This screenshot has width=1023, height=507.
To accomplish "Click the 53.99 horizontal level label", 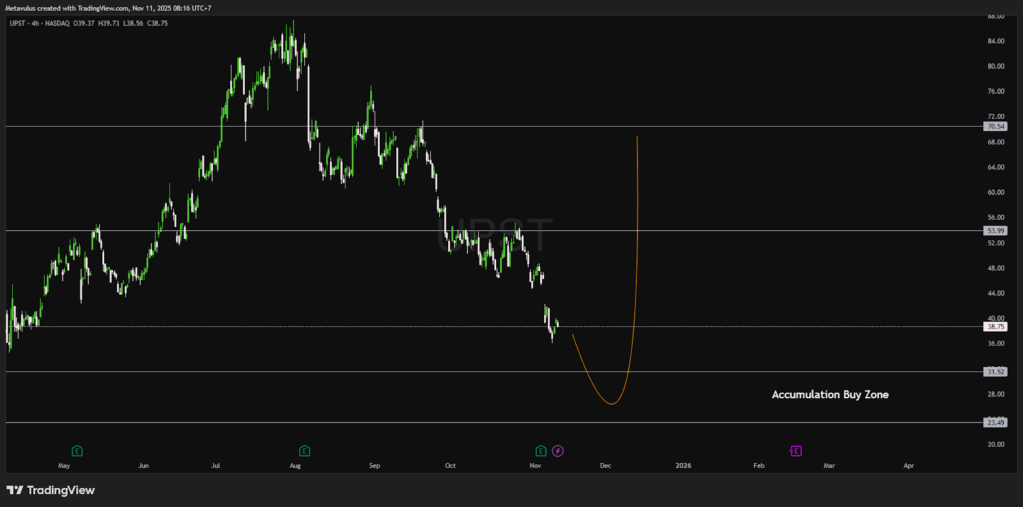I will tap(996, 231).
